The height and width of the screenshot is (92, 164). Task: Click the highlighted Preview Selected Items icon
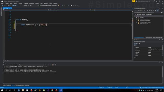pos(158,10)
